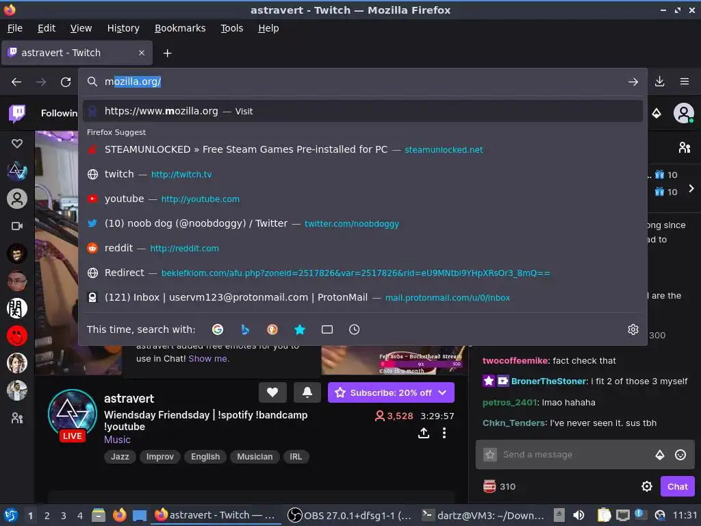Viewport: 701px width, 526px height.
Task: Share the stream with share icon
Action: (x=424, y=433)
